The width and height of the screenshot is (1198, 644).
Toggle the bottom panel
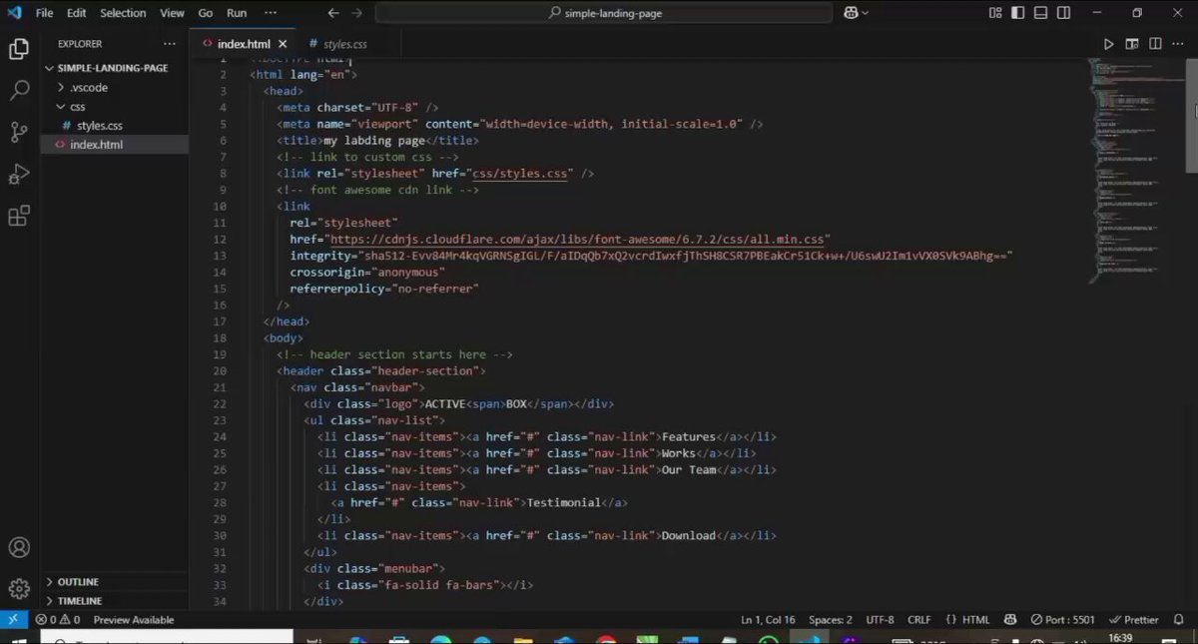pos(1040,13)
